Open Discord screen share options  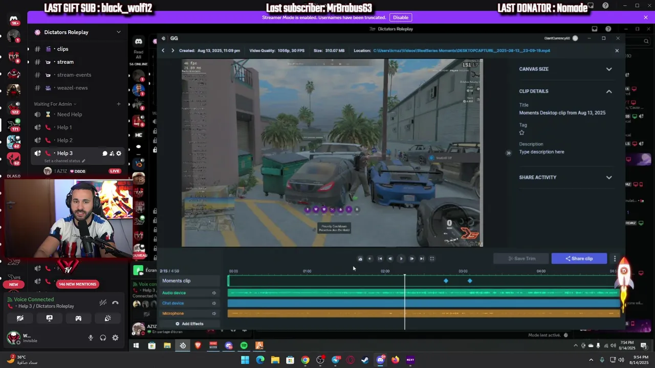tap(49, 318)
